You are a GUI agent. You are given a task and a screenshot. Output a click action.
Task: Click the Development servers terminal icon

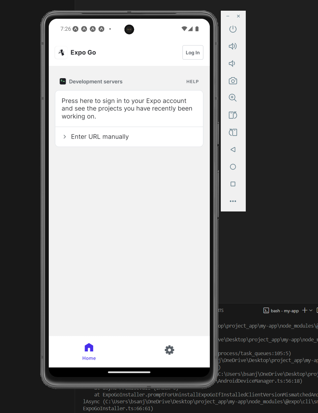(x=63, y=81)
